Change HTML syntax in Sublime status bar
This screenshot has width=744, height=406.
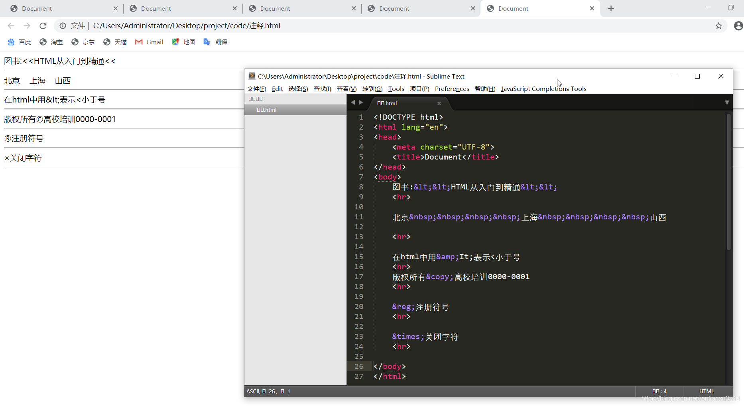pos(707,391)
